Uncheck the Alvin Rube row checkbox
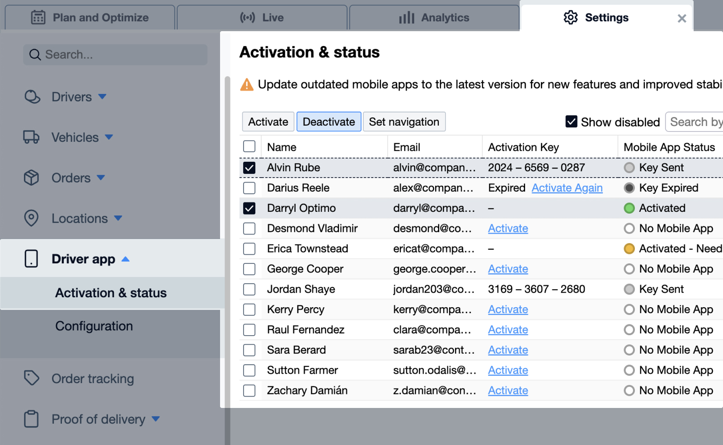 (x=249, y=168)
